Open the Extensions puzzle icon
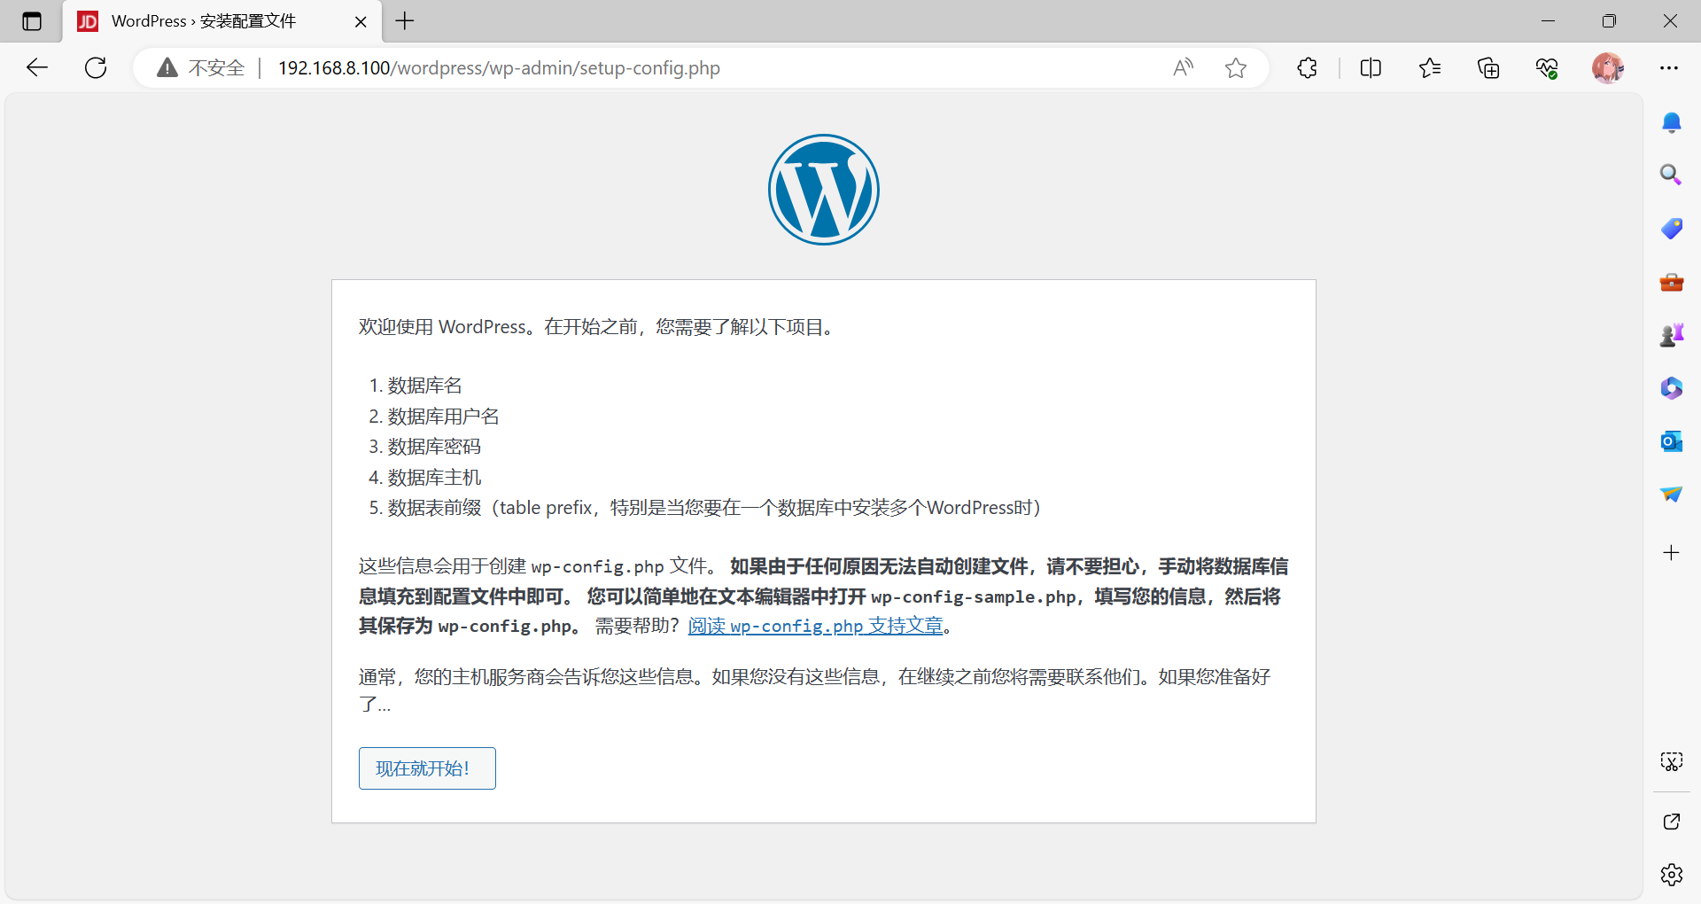Screen dimensions: 1701x904 [1307, 67]
